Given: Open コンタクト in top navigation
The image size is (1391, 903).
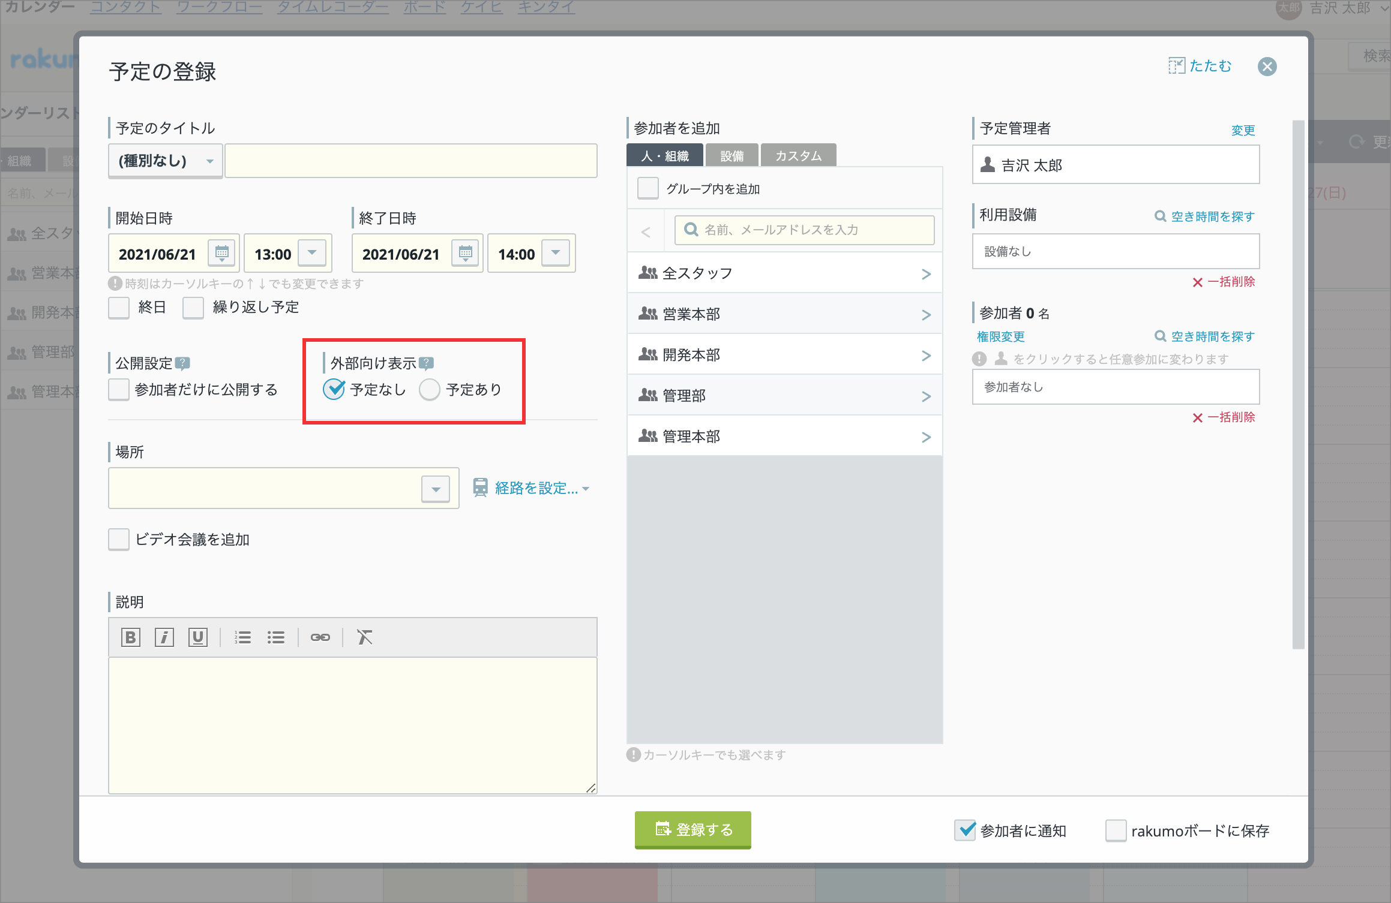Looking at the screenshot, I should click(126, 7).
